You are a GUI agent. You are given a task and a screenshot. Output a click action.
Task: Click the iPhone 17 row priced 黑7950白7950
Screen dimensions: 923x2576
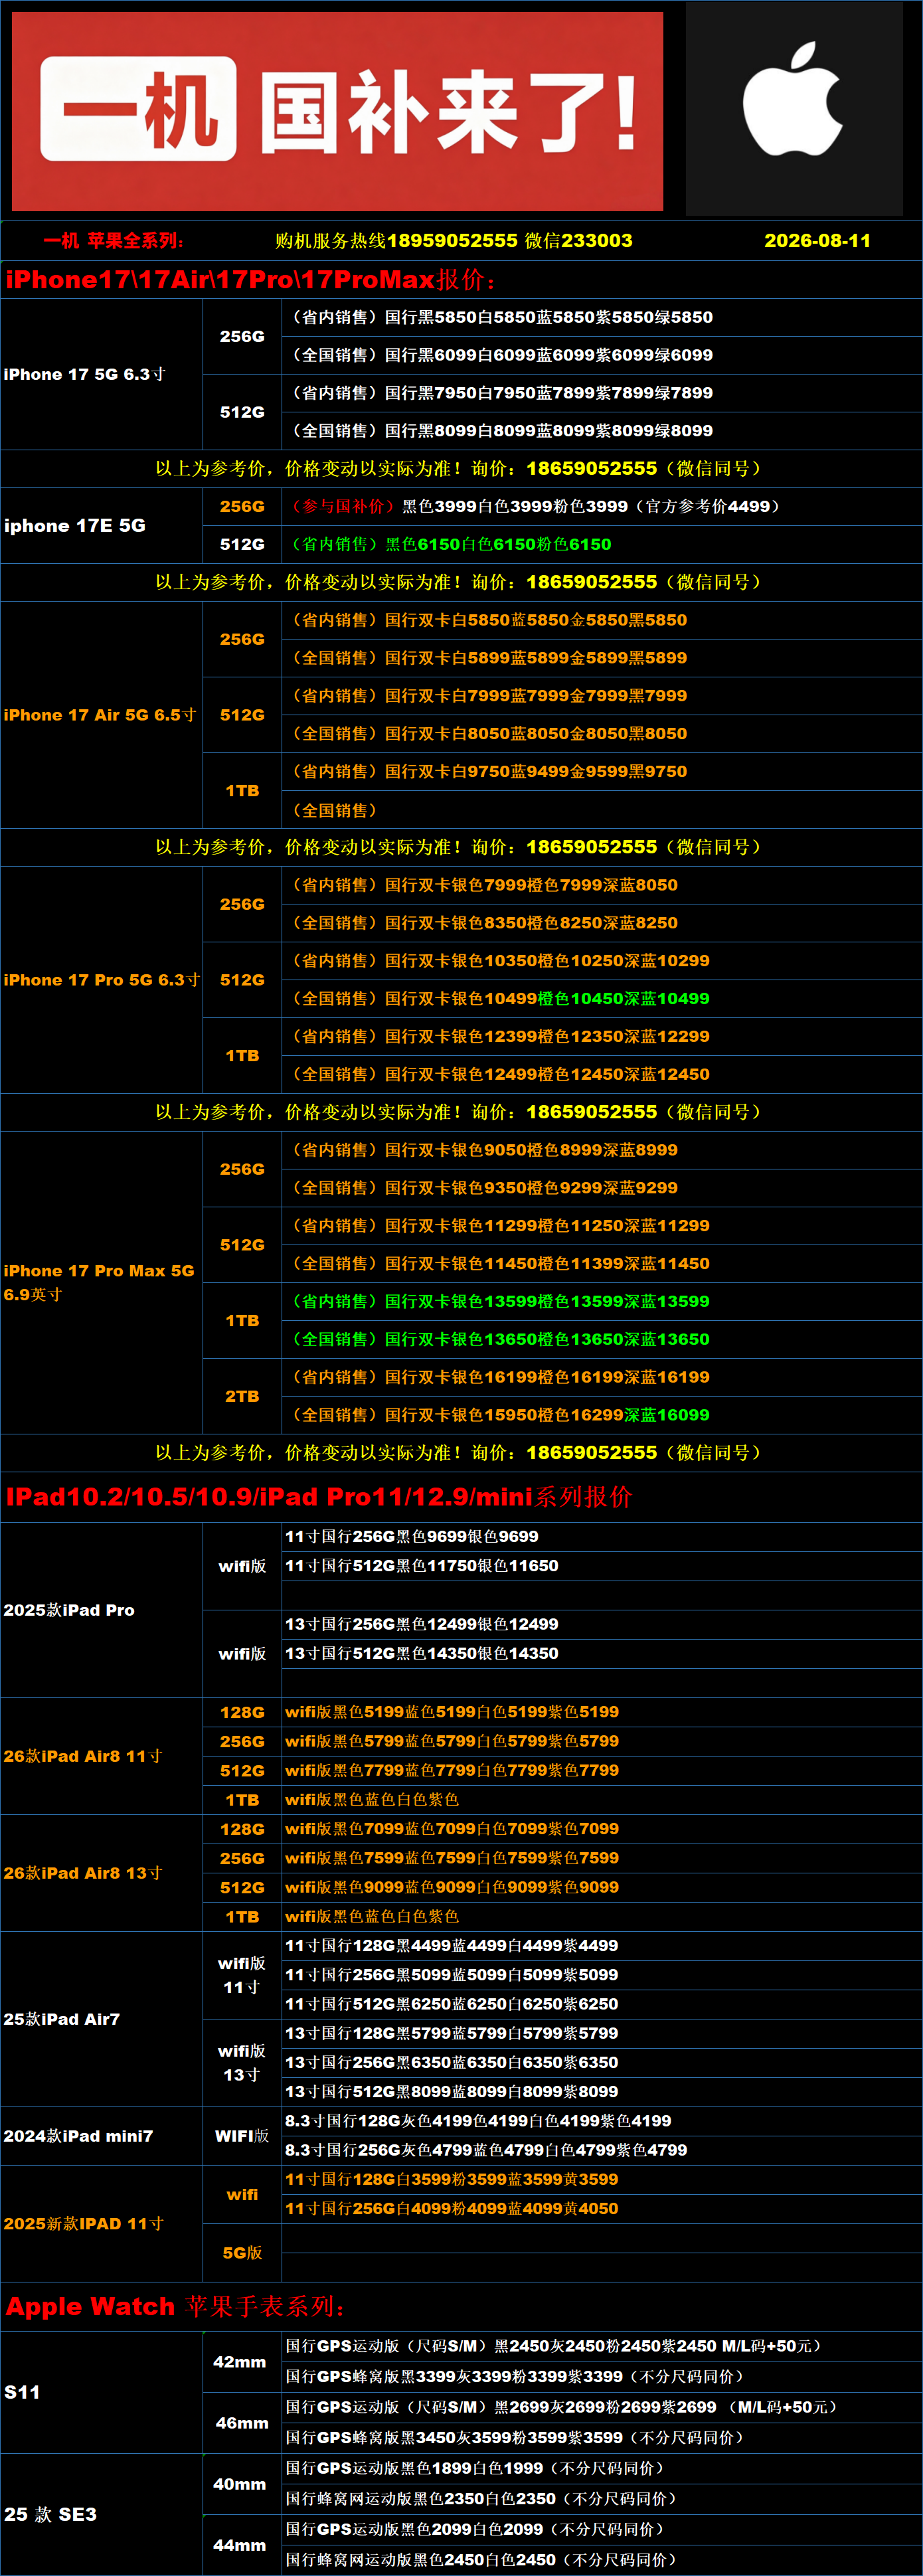[602, 393]
